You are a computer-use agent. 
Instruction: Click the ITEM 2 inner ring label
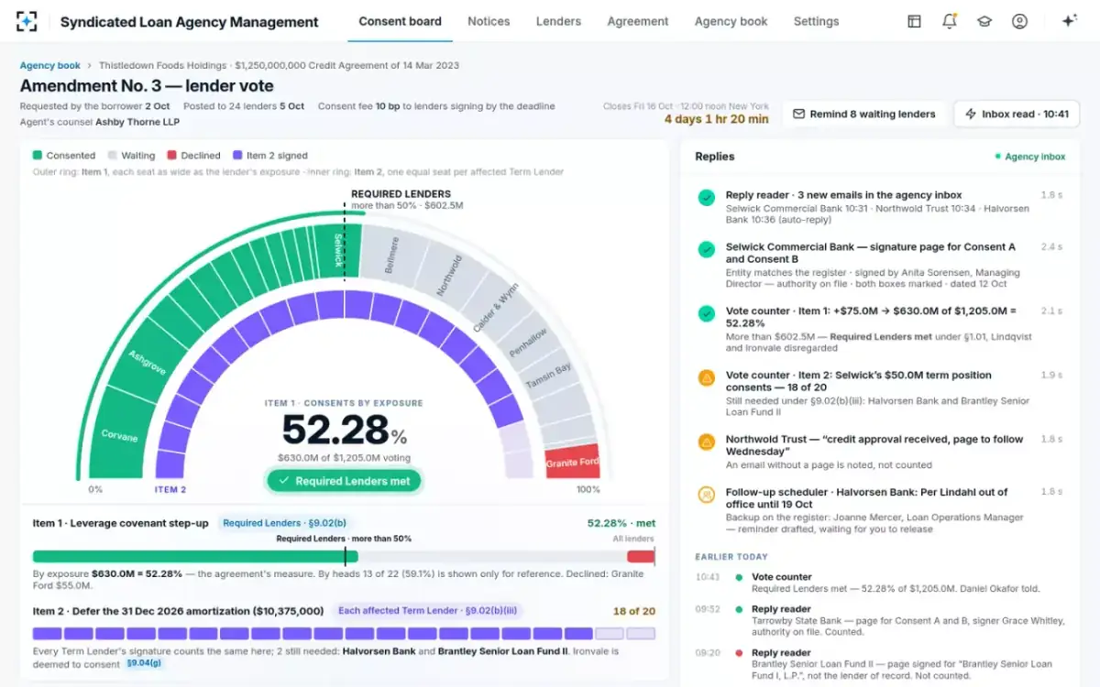tap(170, 489)
